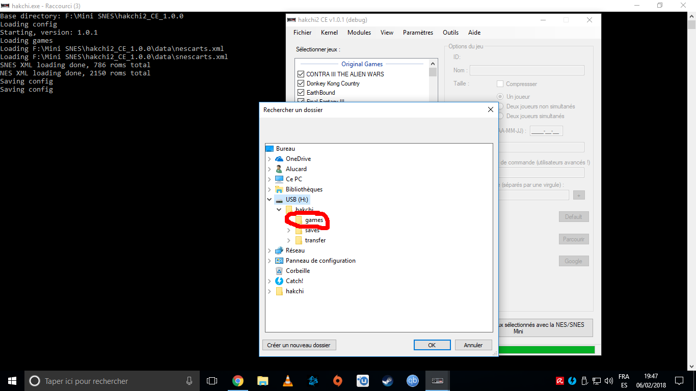Click Créer un nouveau dossier button
696x391 pixels.
click(299, 345)
